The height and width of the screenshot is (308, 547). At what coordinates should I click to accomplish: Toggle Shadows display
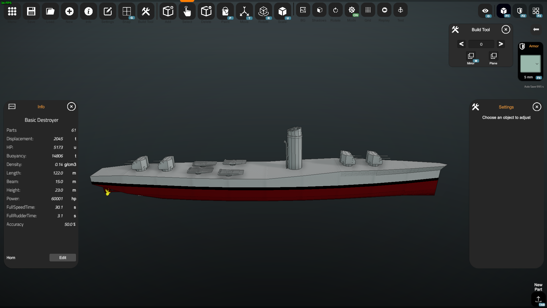pos(319,10)
